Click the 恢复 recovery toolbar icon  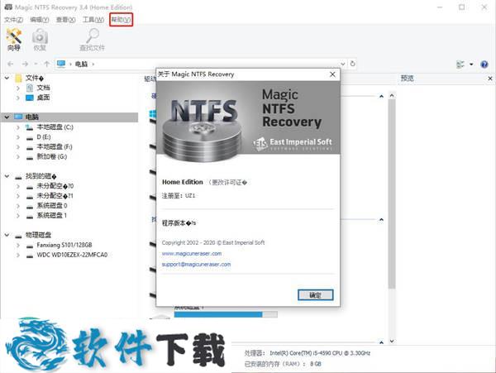(x=40, y=39)
